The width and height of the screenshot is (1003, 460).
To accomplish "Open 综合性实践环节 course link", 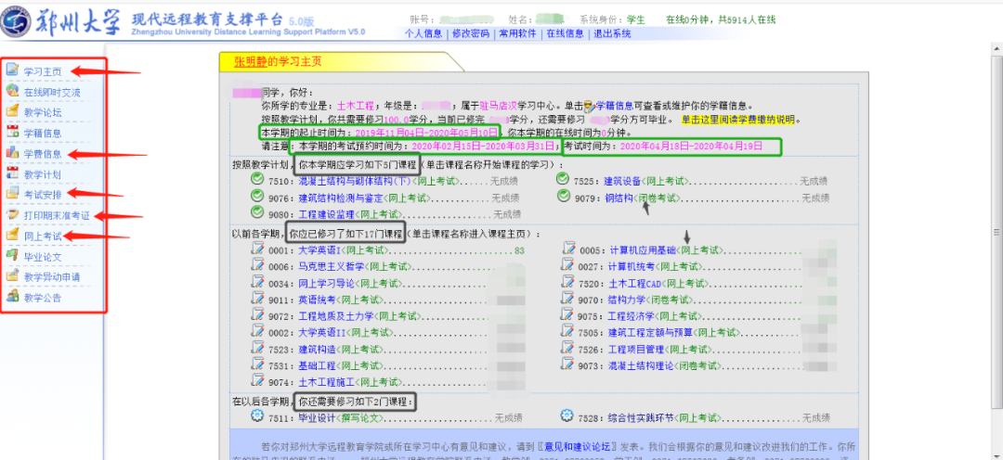I will click(x=640, y=418).
